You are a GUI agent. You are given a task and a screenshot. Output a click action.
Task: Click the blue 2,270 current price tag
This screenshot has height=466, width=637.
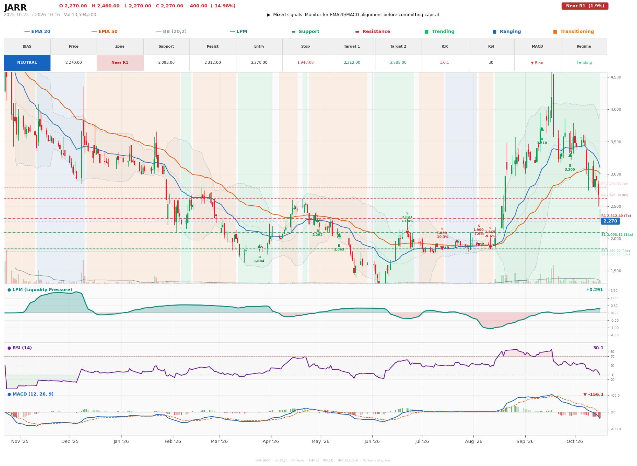[610, 221]
